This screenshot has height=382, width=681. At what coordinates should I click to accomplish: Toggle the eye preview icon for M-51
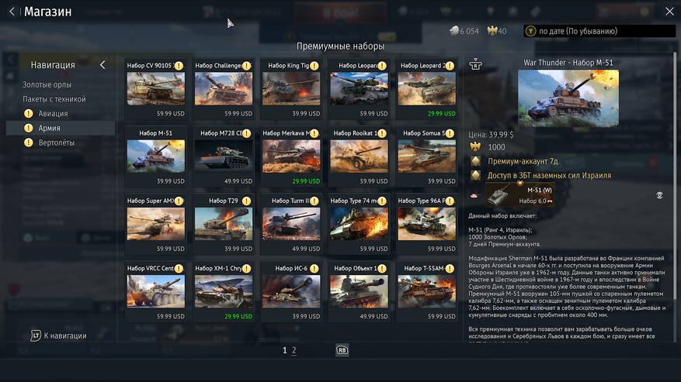(x=659, y=195)
